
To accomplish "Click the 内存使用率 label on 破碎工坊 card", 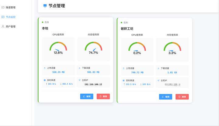I will (x=172, y=35).
